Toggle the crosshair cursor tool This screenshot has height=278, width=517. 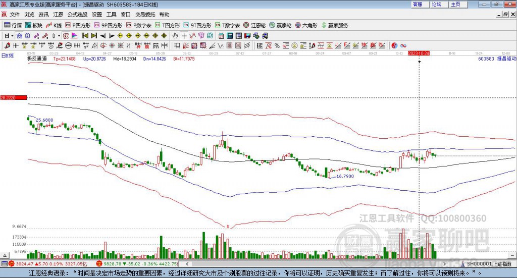point(184,36)
